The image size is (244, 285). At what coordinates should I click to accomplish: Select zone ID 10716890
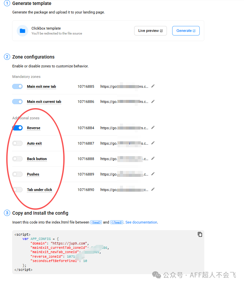pos(86,190)
